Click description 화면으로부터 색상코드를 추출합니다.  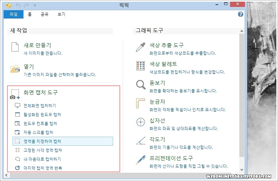click(182, 53)
